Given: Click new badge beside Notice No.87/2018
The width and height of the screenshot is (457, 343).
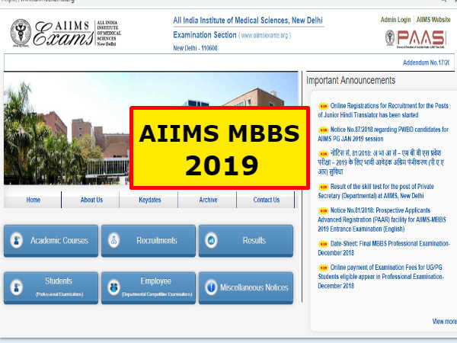Looking at the screenshot, I should pos(323,130).
